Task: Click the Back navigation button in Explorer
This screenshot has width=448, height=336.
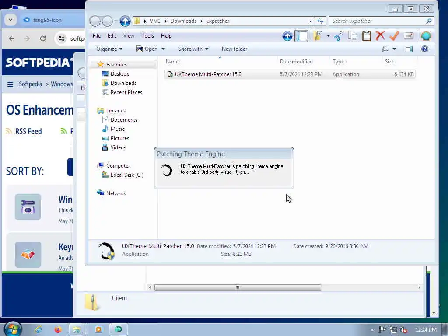Action: (x=95, y=21)
